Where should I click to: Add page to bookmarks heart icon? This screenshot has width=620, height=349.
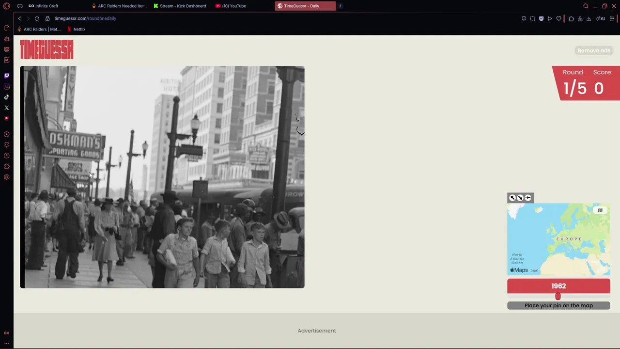tap(558, 18)
